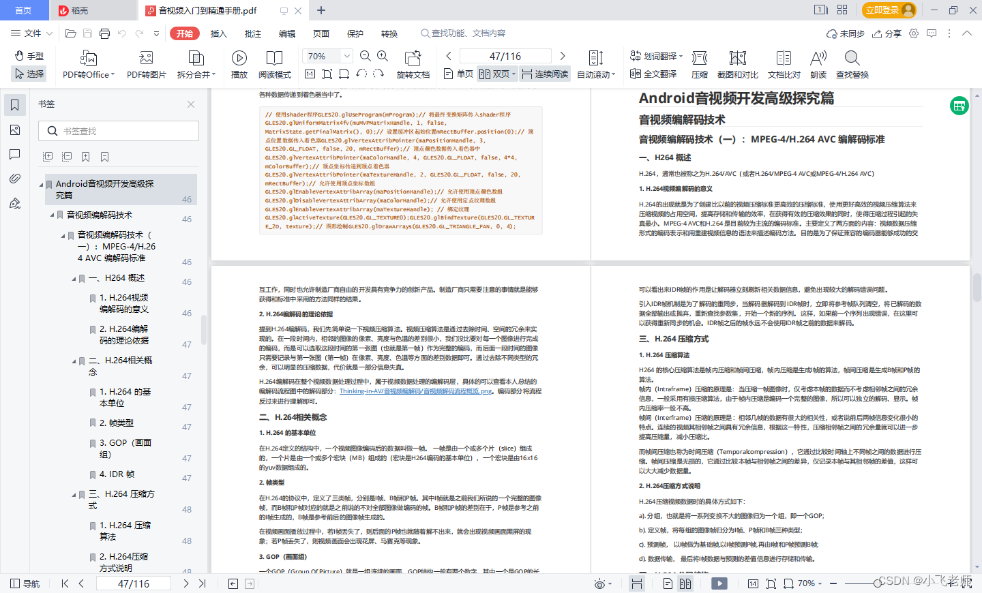Switch to the 保护 ribbon tab
The width and height of the screenshot is (982, 593).
[x=355, y=33]
